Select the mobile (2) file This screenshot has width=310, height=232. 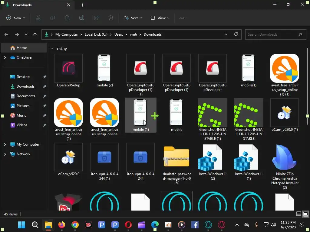104,71
